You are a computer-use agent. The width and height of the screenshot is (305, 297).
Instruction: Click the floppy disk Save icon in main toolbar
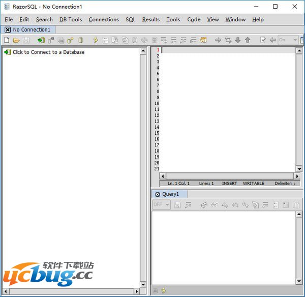click(26, 40)
